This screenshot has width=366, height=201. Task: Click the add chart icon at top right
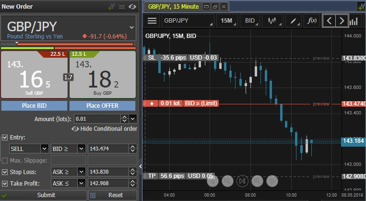tap(362, 7)
